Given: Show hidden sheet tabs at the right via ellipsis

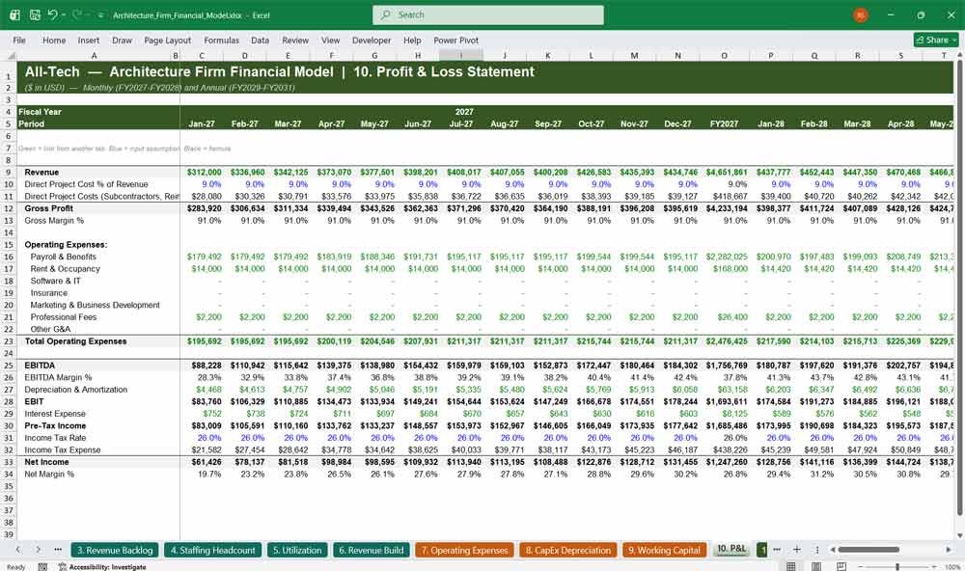Looking at the screenshot, I should 777,550.
